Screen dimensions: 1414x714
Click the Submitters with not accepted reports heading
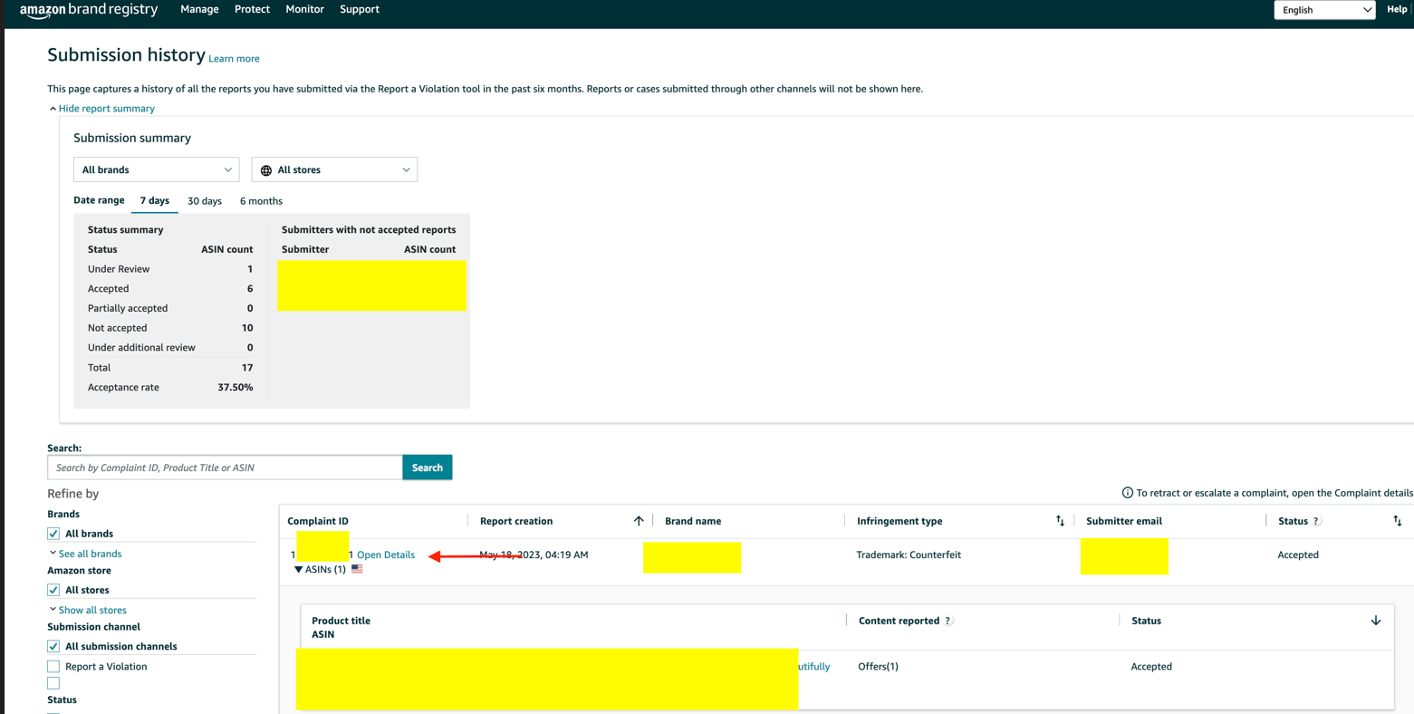[x=369, y=229]
